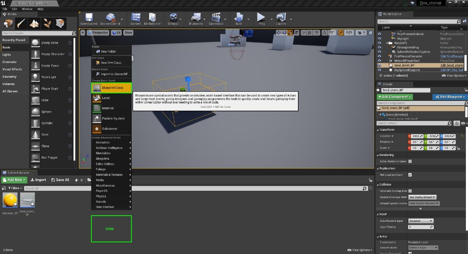Viewport: 468px width, 254px height.
Task: Enable Actor Hidden In Game checkbox
Action: [410, 161]
